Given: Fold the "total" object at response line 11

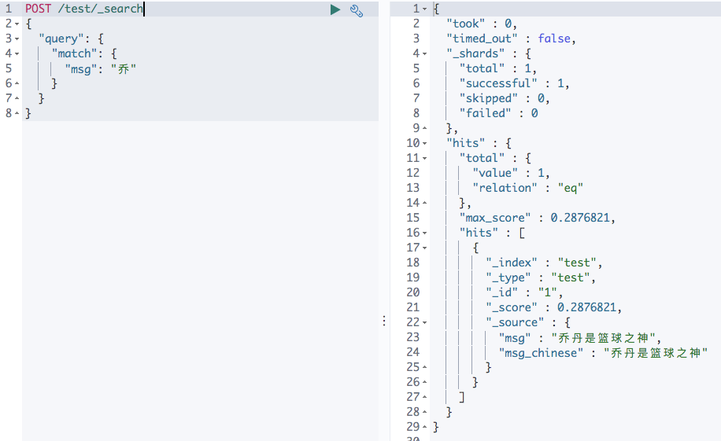Looking at the screenshot, I should 425,159.
